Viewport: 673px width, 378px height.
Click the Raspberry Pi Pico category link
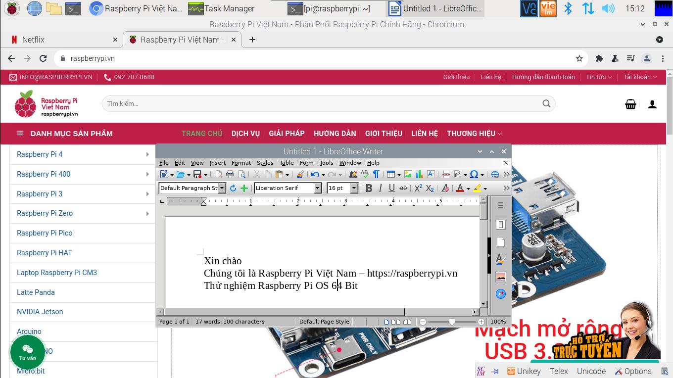[45, 233]
